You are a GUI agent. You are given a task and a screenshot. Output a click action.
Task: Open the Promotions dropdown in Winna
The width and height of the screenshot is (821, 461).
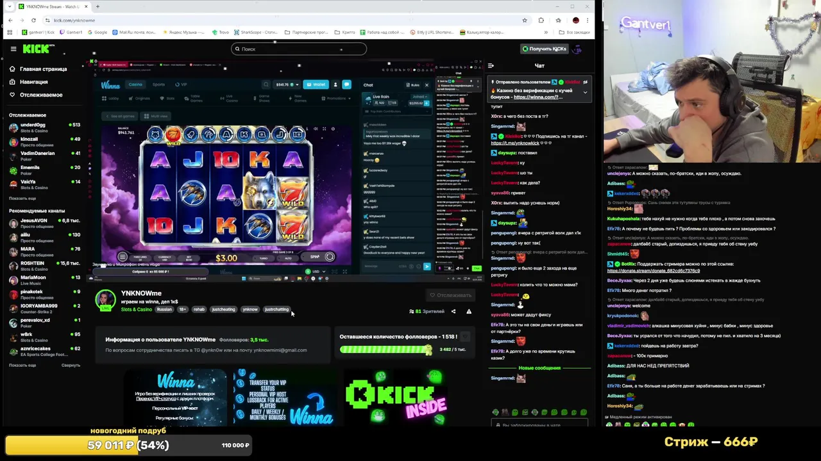(336, 99)
